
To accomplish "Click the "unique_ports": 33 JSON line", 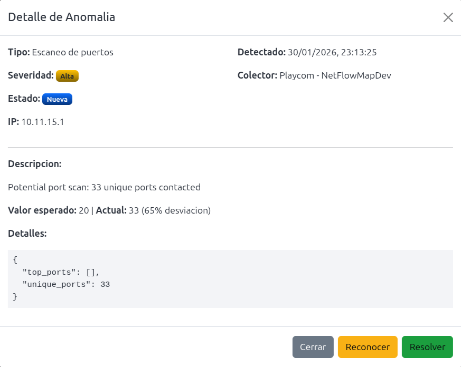I will (66, 284).
